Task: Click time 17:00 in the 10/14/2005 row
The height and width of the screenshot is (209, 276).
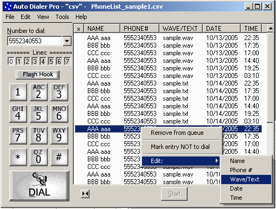Action: [252, 99]
